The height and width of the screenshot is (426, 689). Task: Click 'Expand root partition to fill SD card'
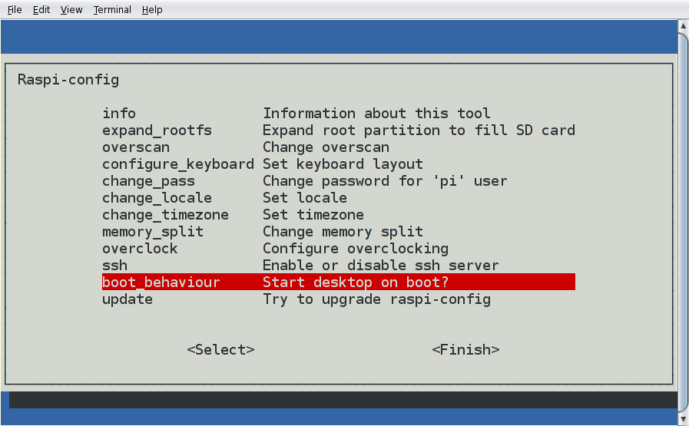419,130
